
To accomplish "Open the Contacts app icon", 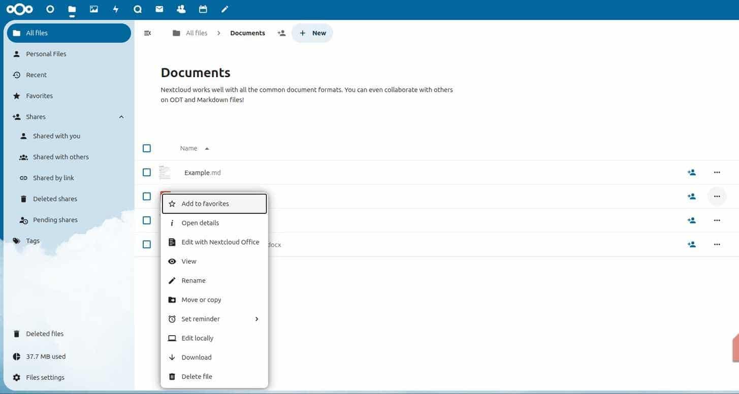I will coord(181,9).
